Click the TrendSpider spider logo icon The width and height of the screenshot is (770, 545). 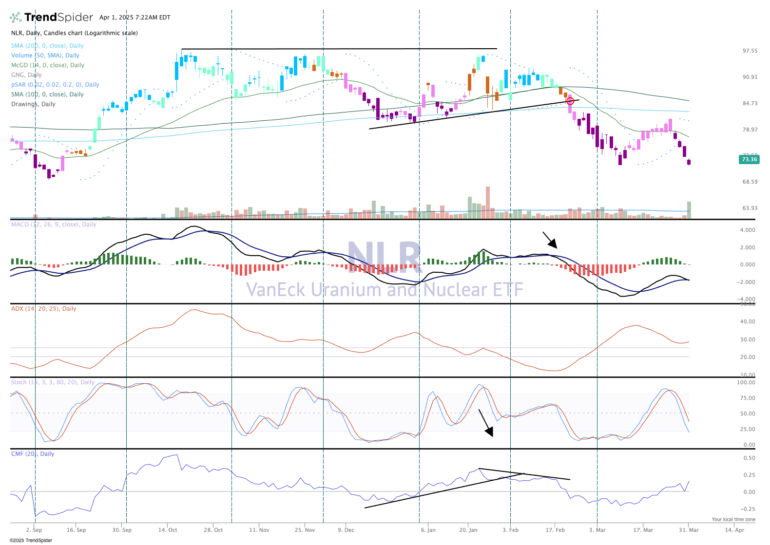[16, 18]
